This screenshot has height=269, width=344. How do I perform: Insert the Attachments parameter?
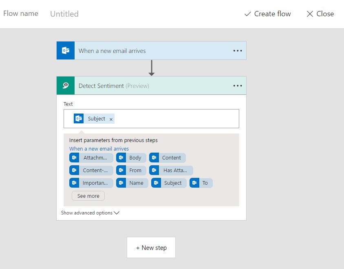[x=91, y=158]
